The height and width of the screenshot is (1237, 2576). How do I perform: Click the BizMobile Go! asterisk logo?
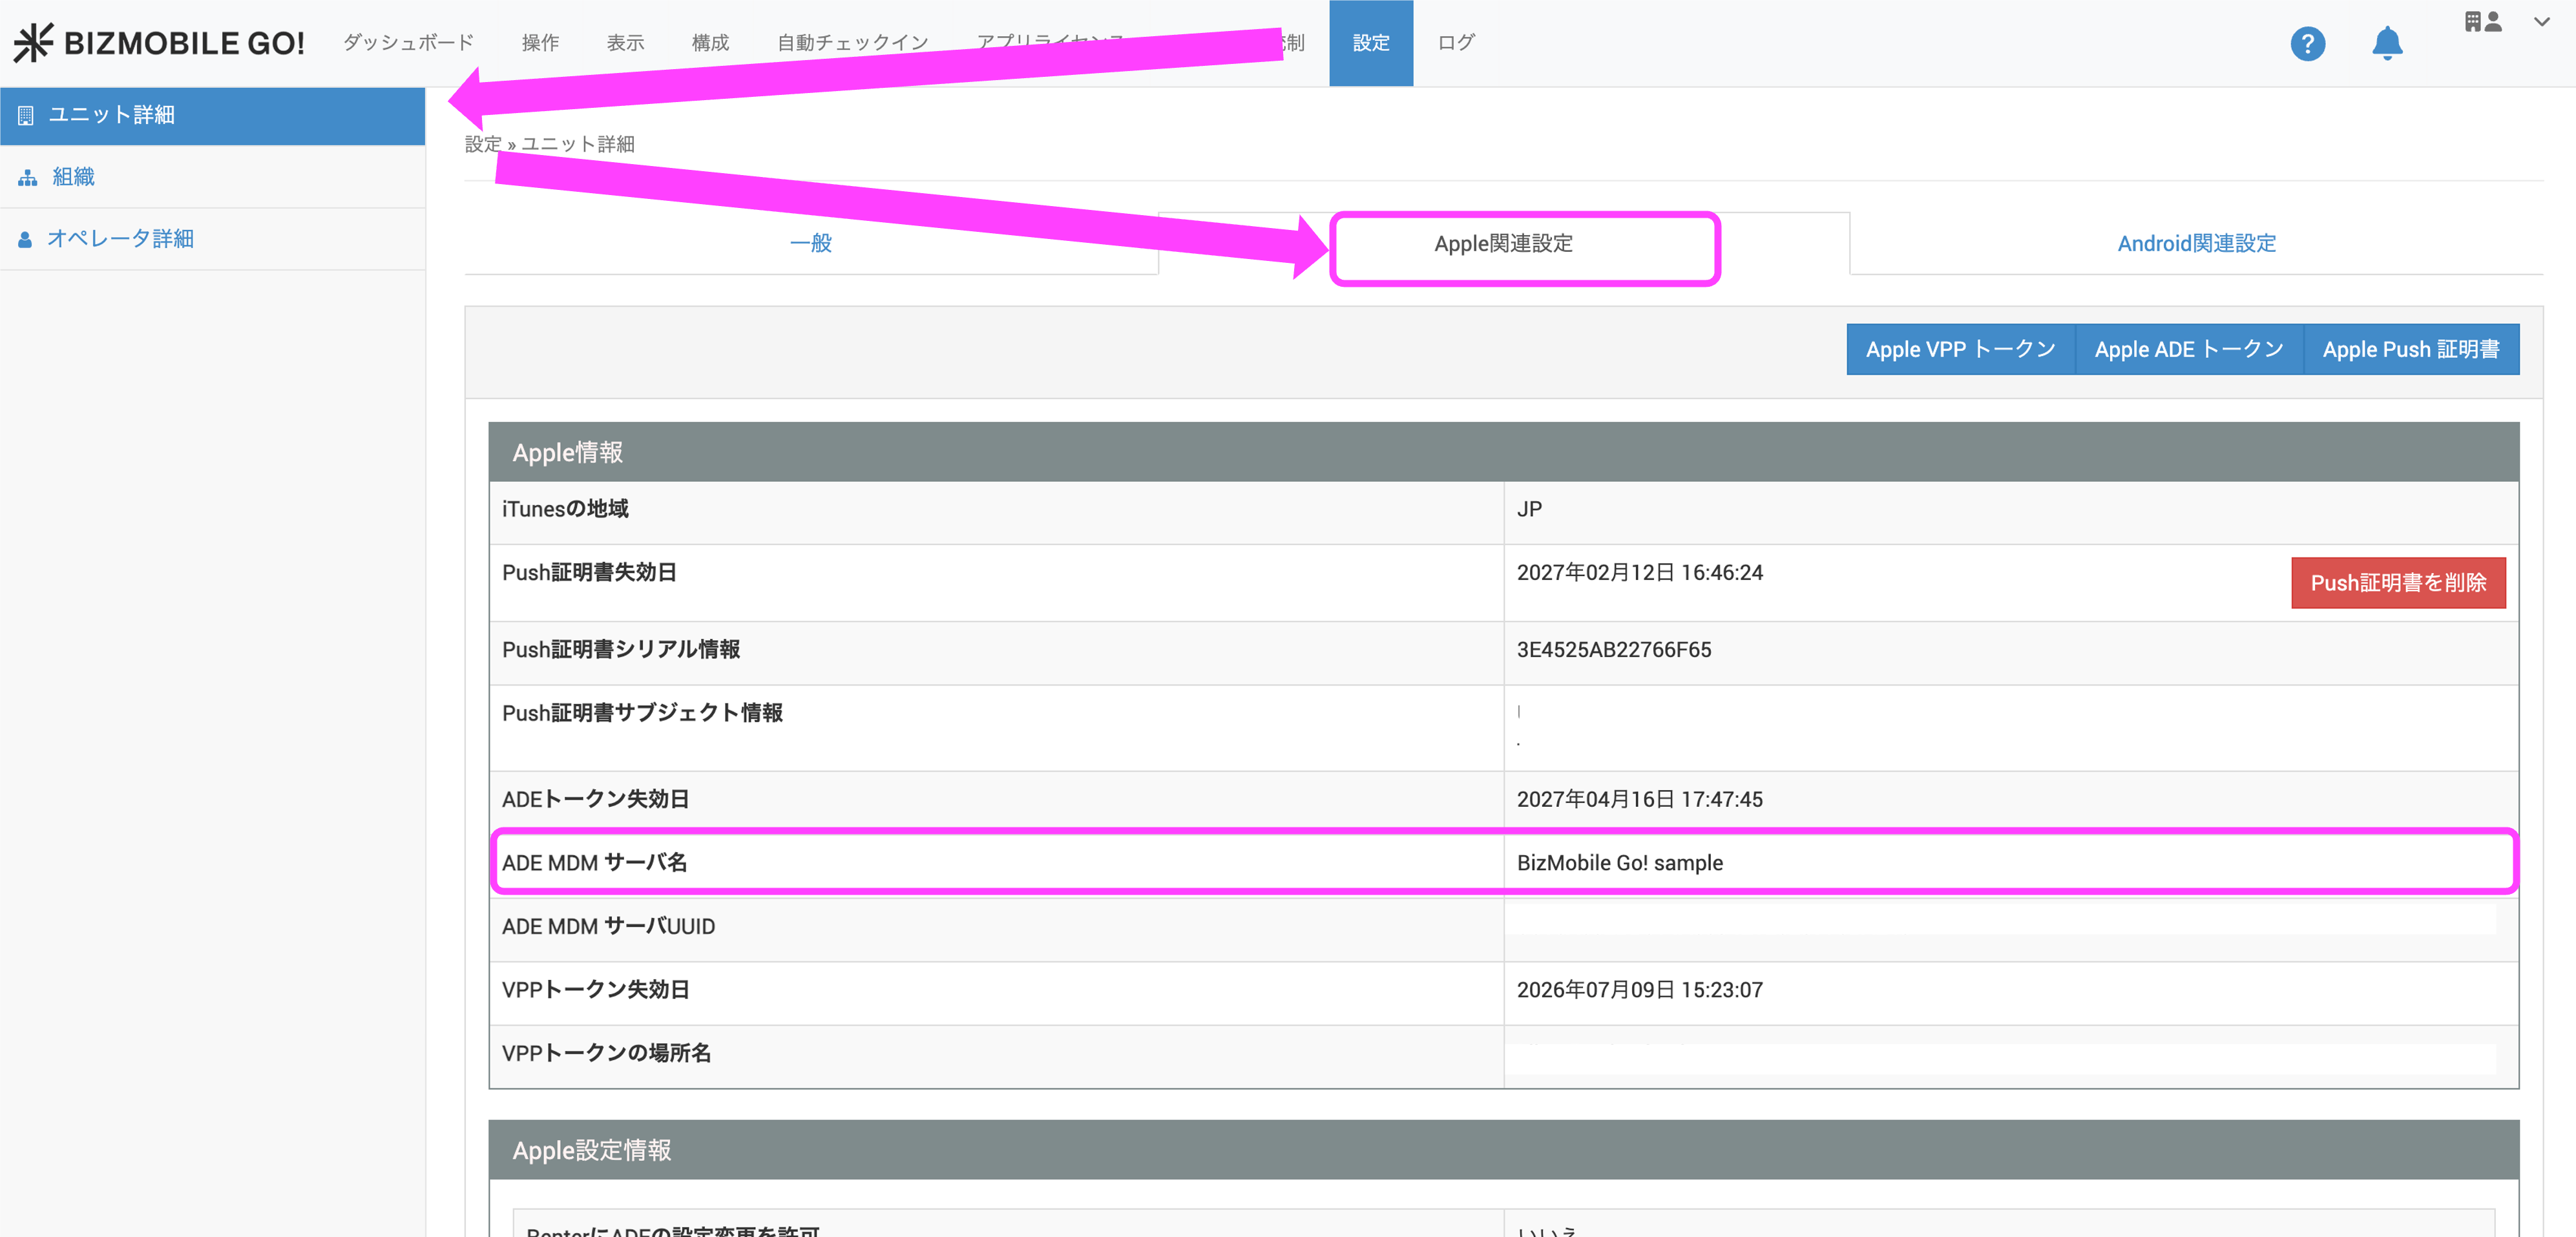(x=33, y=43)
